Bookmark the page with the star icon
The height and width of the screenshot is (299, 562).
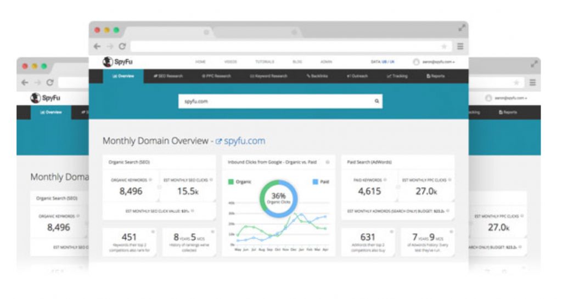[443, 47]
